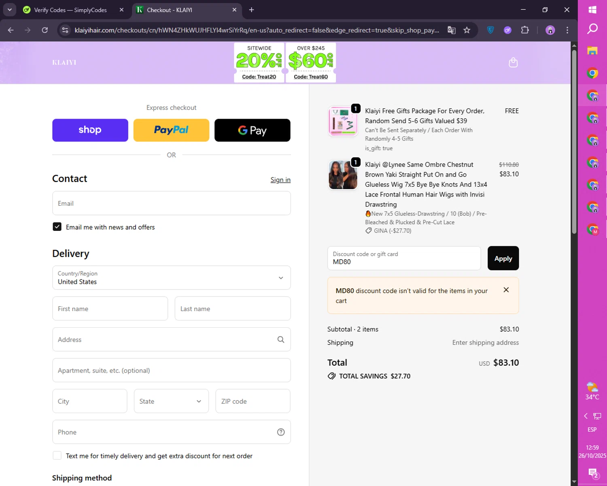Click the address search magnifier icon

tap(281, 339)
